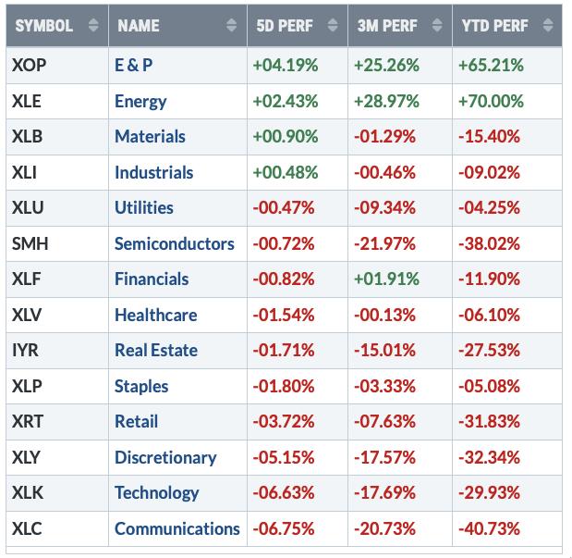Click the Semiconductors link
Screen dimensions: 572x558
tap(174, 243)
